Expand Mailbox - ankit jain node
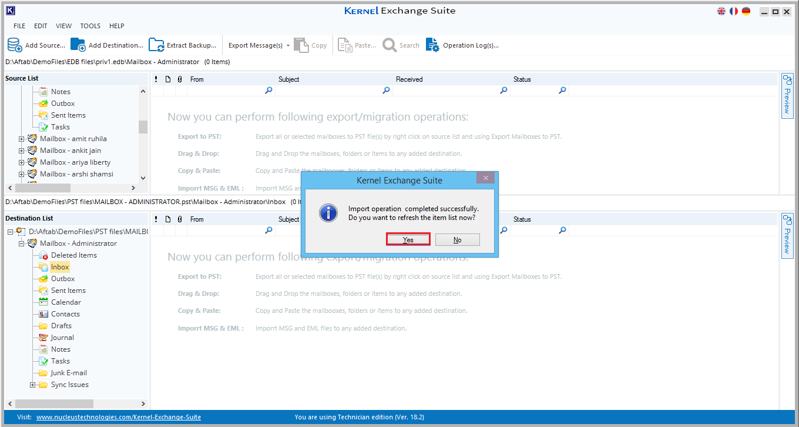This screenshot has width=799, height=427. [22, 151]
